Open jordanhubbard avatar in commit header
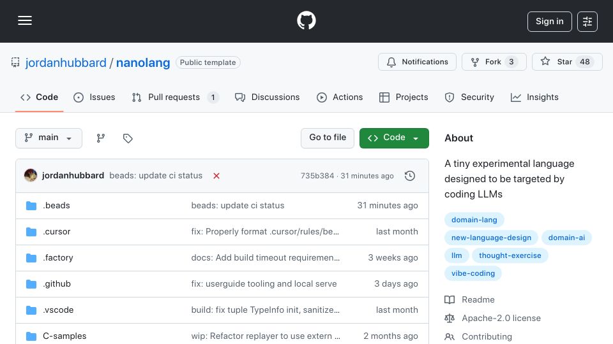Image resolution: width=613 pixels, height=344 pixels. [31, 176]
